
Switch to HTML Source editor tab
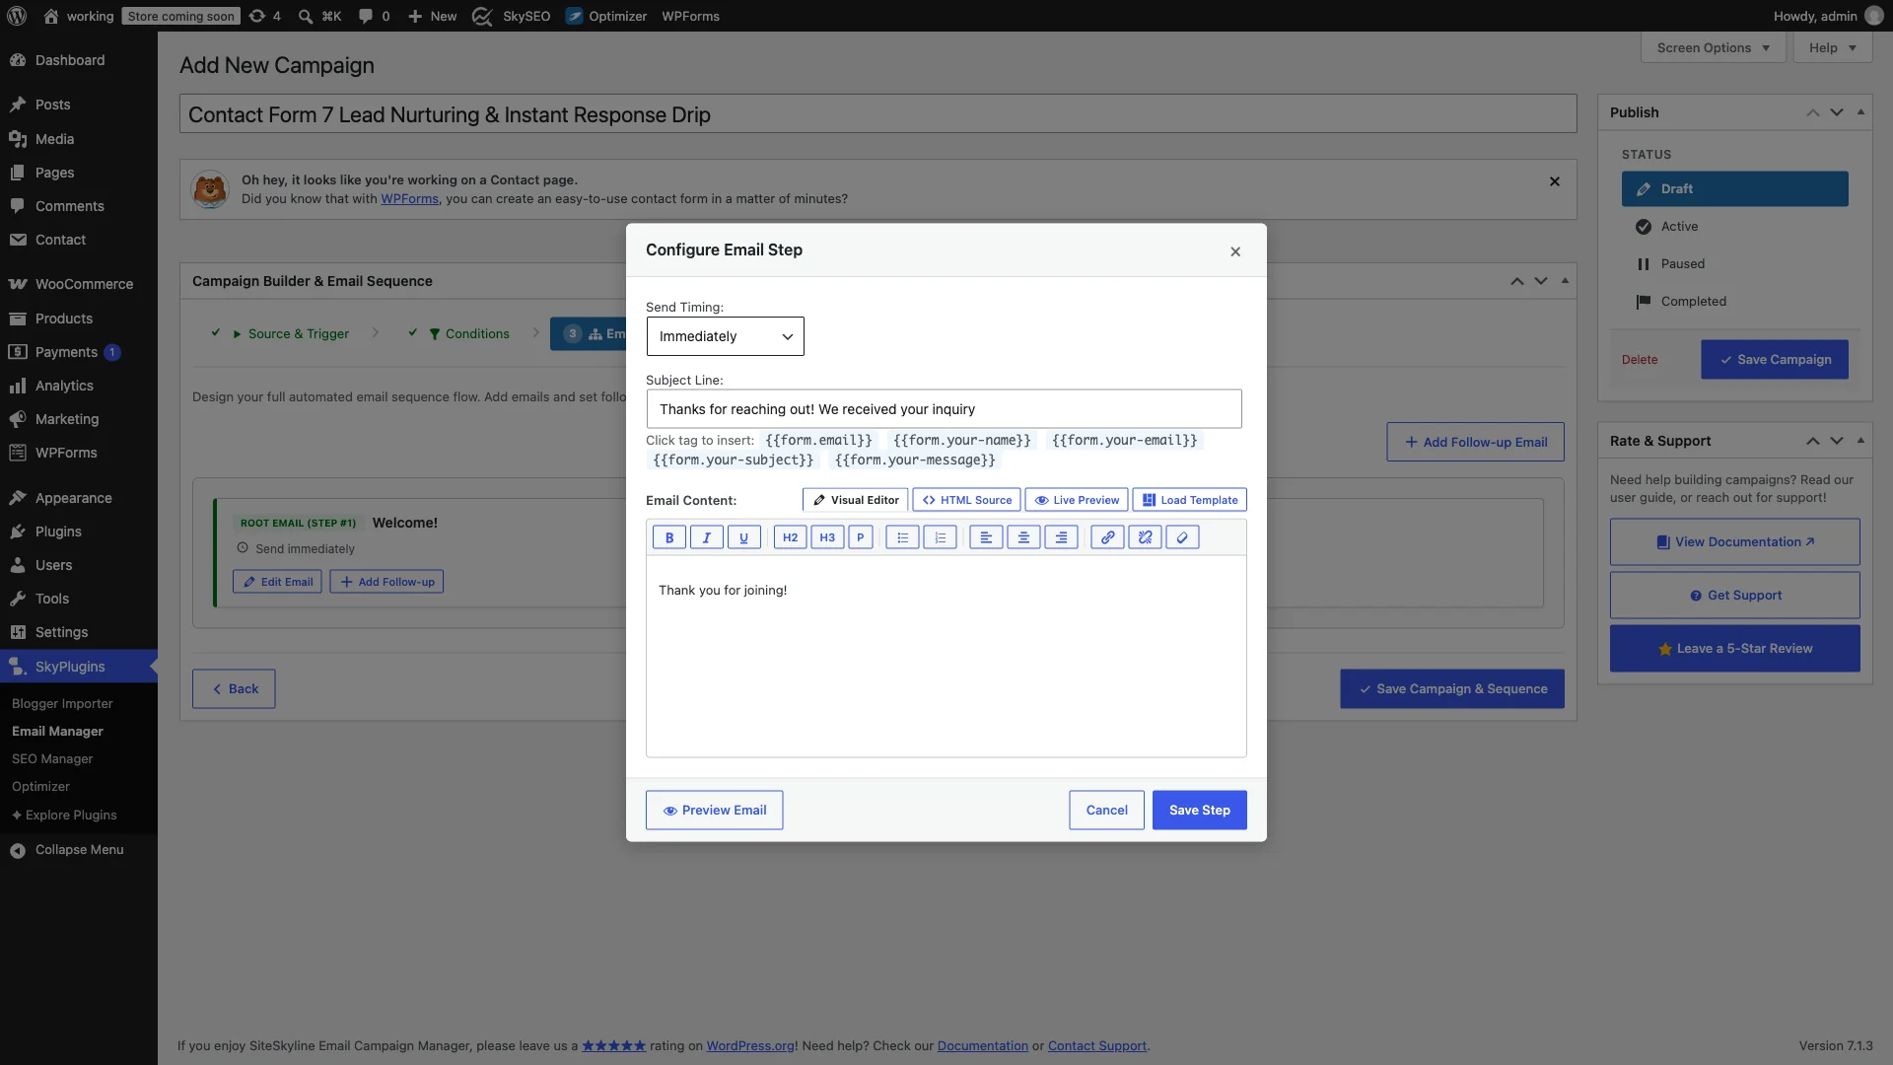click(966, 500)
